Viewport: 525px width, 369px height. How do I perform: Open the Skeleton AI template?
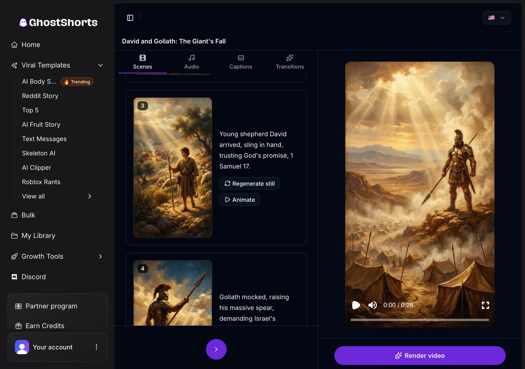(38, 153)
